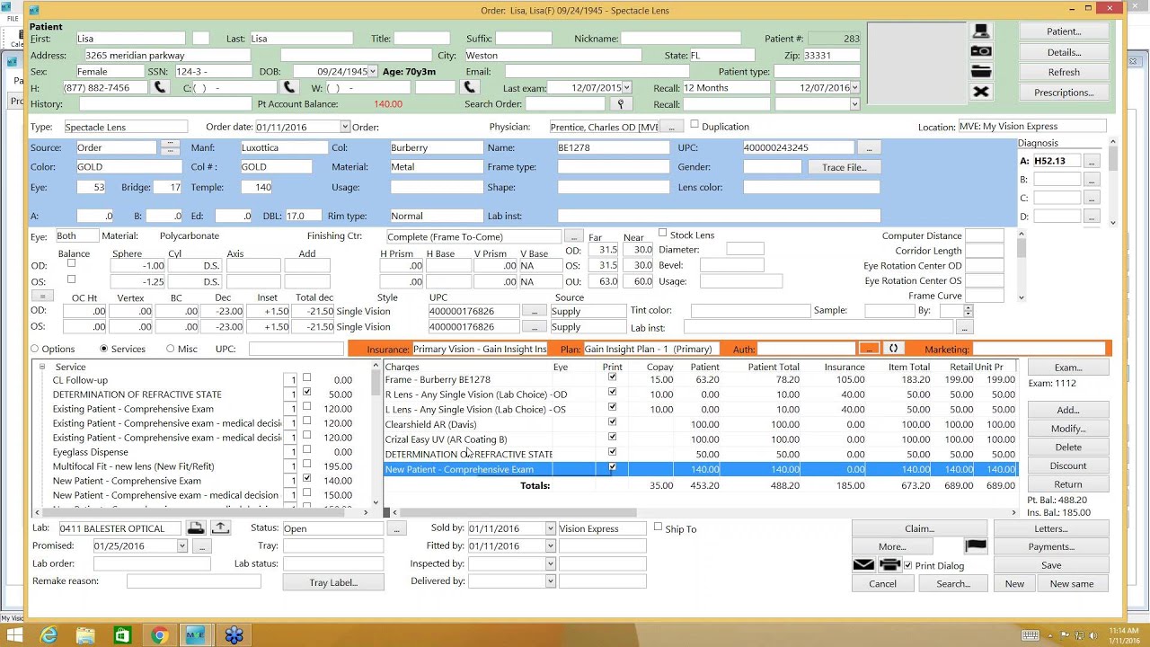Click the cell phone dial icon

pos(288,87)
